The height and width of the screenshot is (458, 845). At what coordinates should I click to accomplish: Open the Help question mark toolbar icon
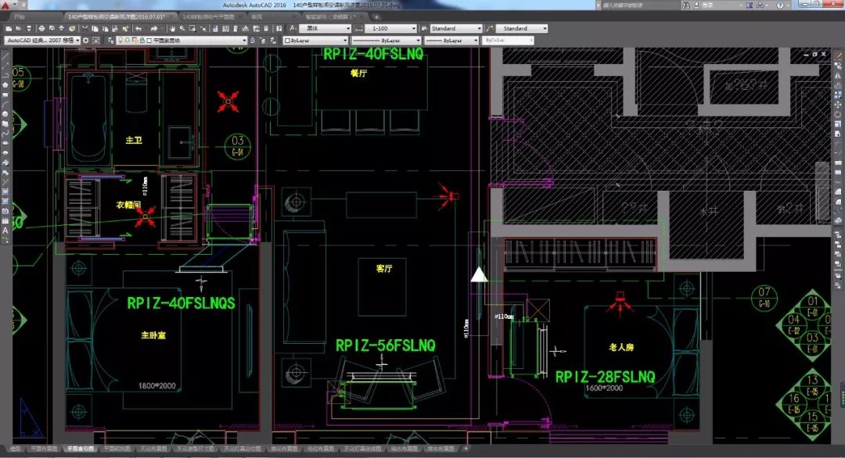click(279, 28)
